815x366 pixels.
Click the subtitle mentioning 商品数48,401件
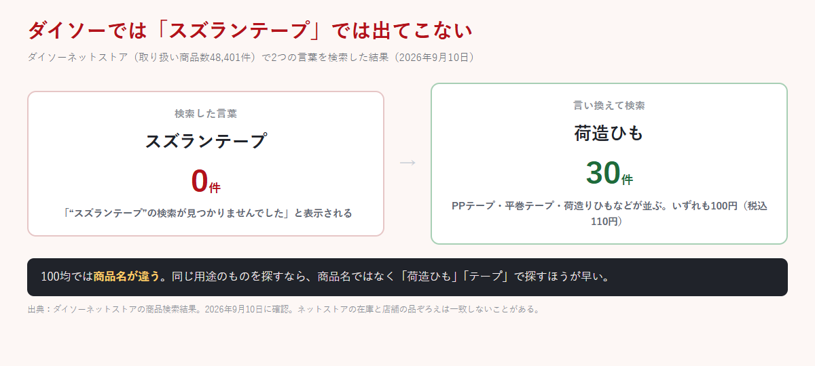(253, 58)
